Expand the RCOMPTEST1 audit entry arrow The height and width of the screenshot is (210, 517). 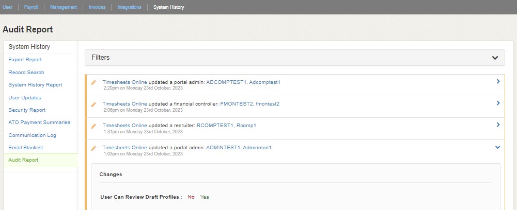point(498,125)
